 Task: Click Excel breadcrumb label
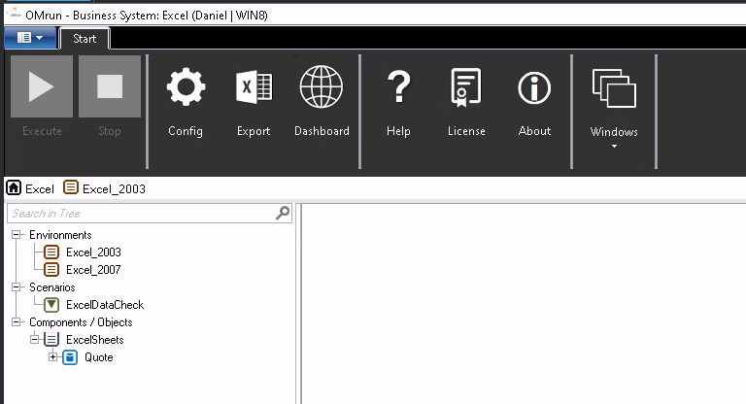[x=40, y=189]
